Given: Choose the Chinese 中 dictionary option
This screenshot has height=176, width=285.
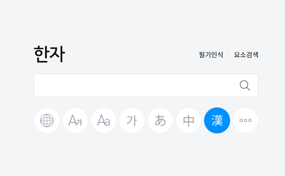Looking at the screenshot, I should click(x=189, y=120).
